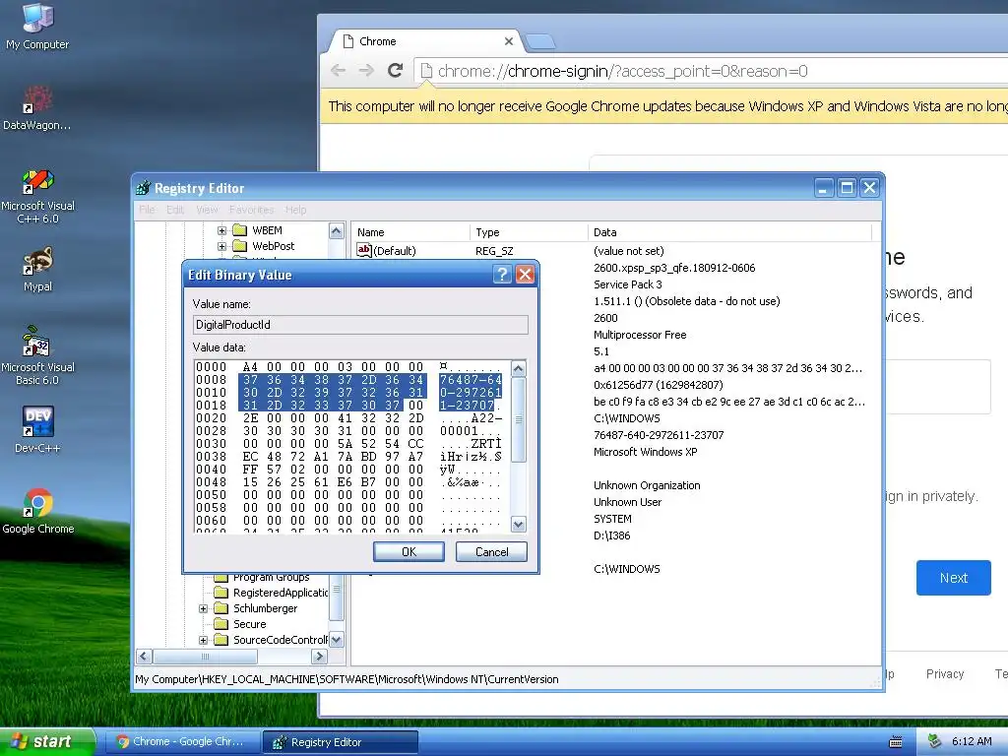The width and height of the screenshot is (1008, 756).
Task: Open the Privacy link in Chrome page
Action: [944, 673]
